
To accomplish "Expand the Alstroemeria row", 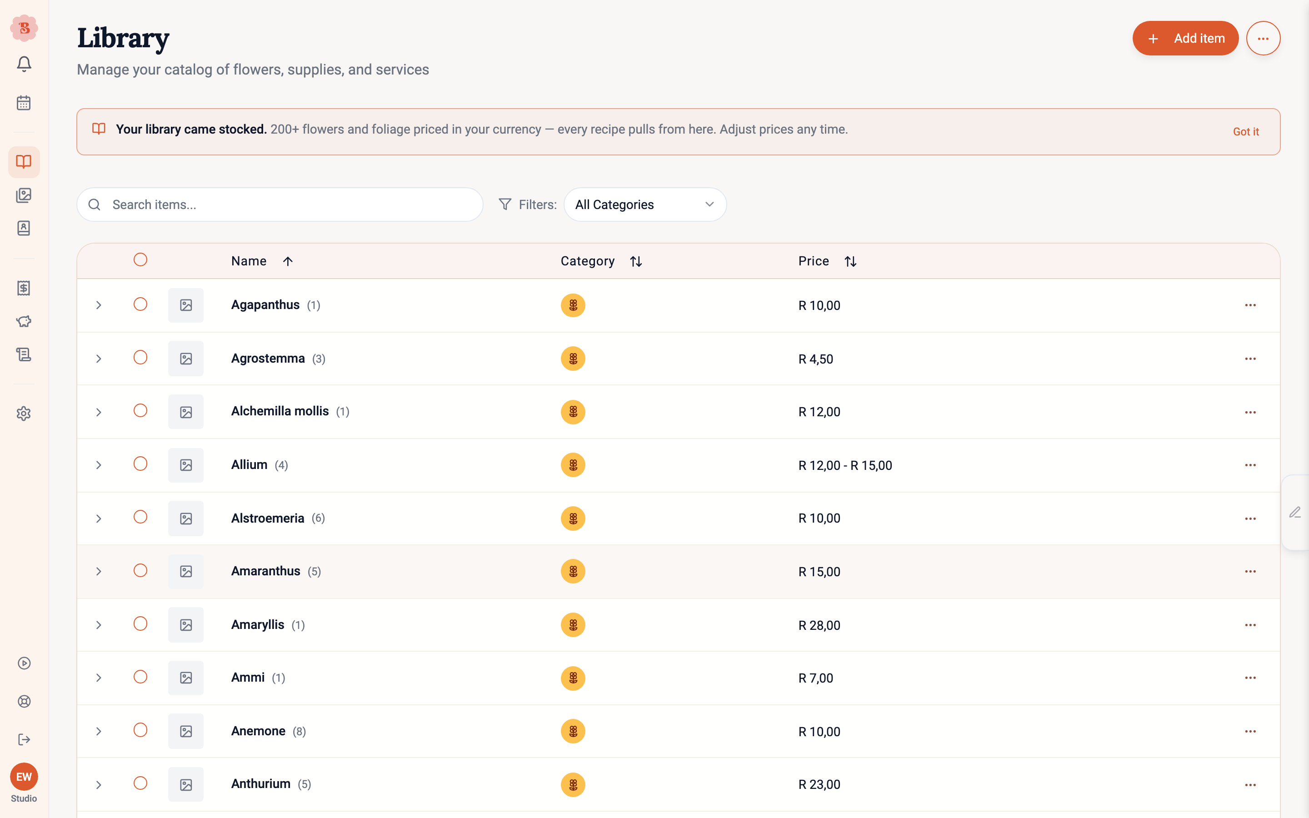I will (x=99, y=518).
